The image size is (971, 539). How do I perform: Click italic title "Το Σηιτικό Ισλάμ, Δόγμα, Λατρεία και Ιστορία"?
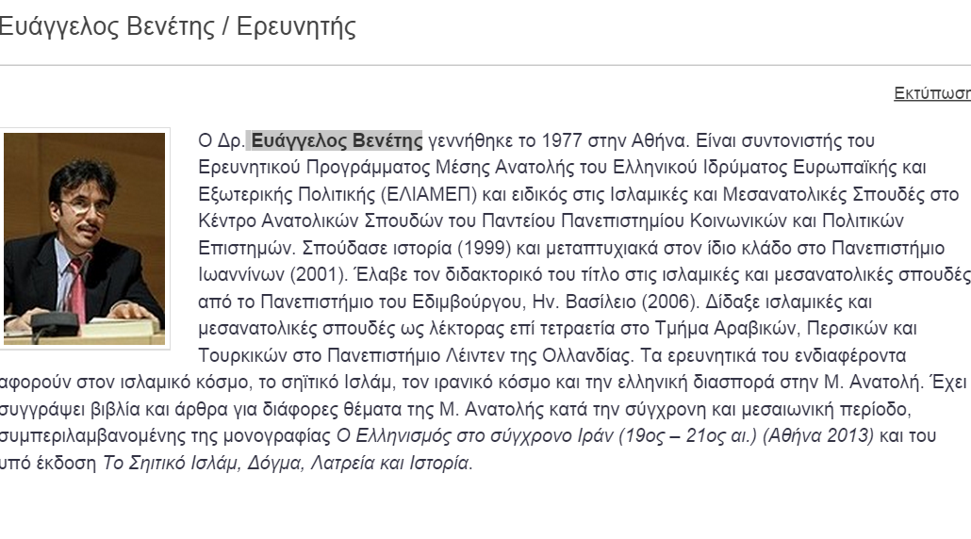pos(286,464)
